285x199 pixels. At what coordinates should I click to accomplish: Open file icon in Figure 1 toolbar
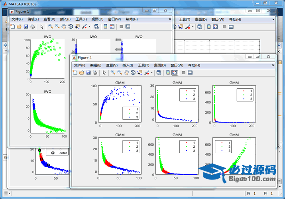click(x=19, y=27)
